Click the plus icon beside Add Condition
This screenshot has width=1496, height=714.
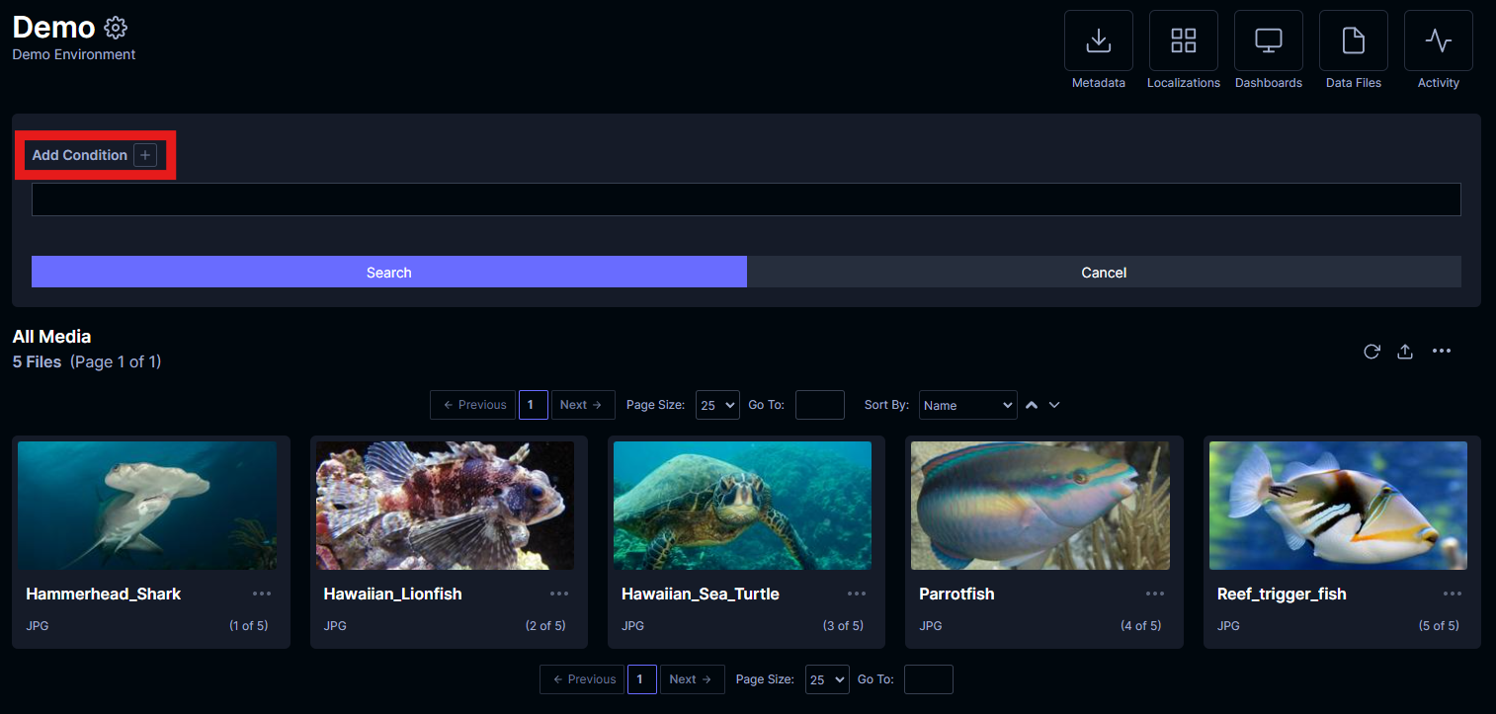click(145, 155)
